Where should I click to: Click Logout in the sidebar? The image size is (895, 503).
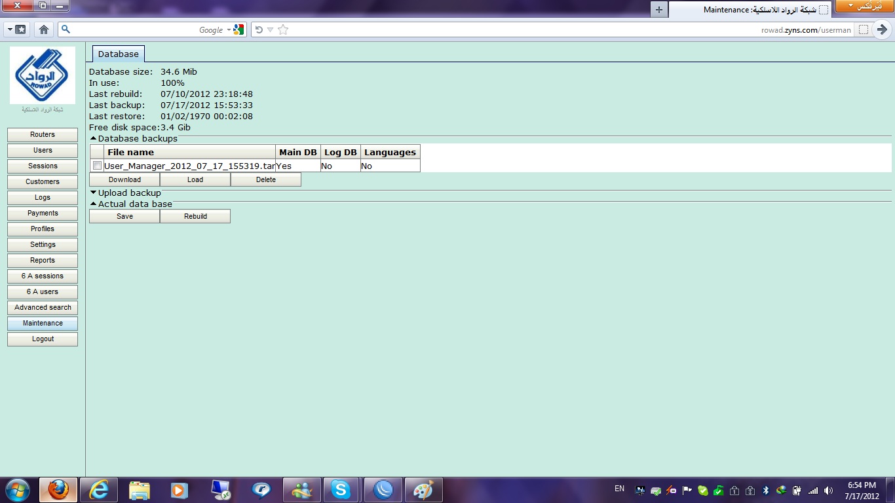pyautogui.click(x=43, y=339)
